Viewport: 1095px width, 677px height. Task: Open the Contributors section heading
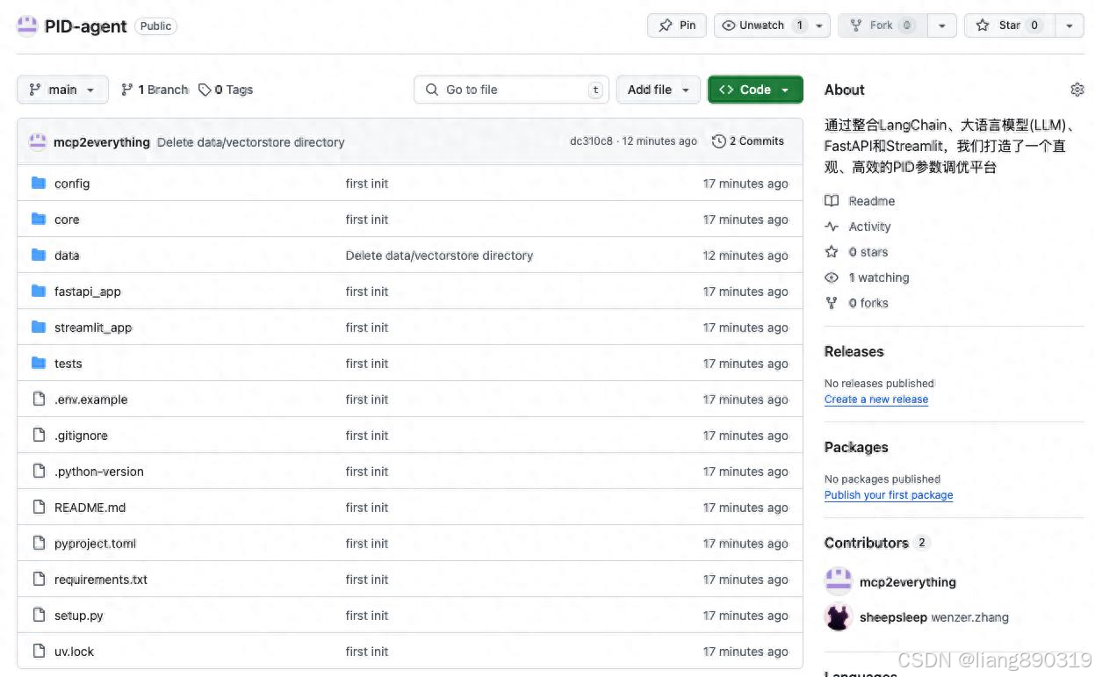point(867,543)
